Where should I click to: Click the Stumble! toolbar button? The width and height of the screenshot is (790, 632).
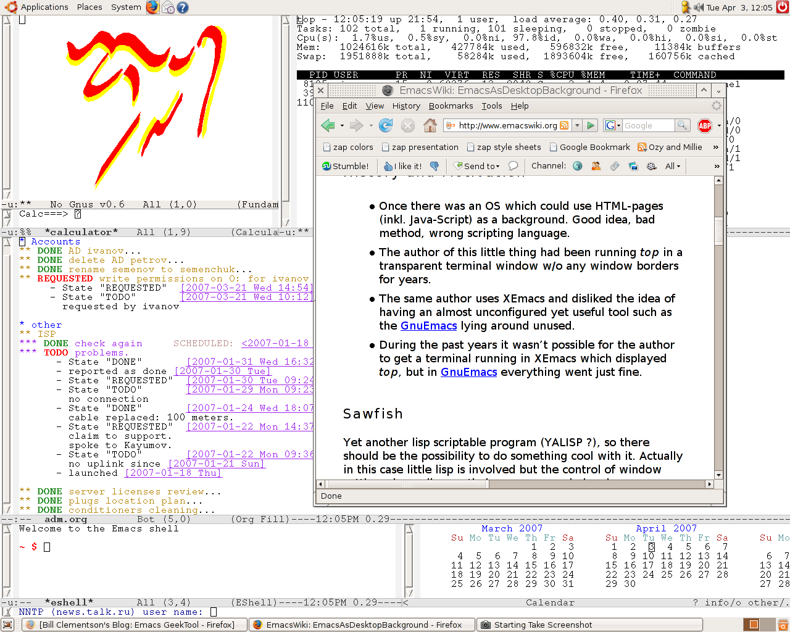coord(346,166)
